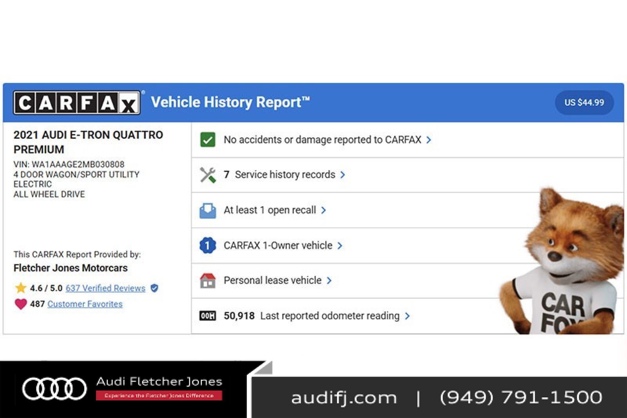
Task: Open the 637 Verified Reviews link
Action: 105,288
